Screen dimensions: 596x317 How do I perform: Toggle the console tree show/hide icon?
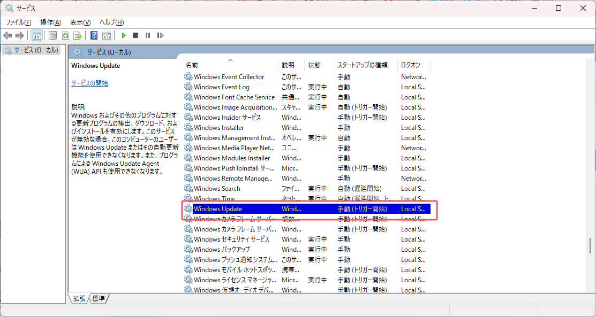(x=37, y=35)
